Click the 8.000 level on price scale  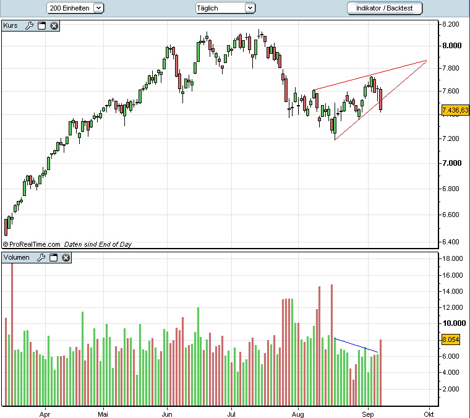[450, 46]
